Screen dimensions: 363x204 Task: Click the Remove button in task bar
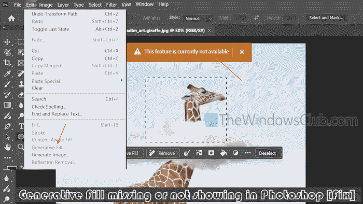162,153
